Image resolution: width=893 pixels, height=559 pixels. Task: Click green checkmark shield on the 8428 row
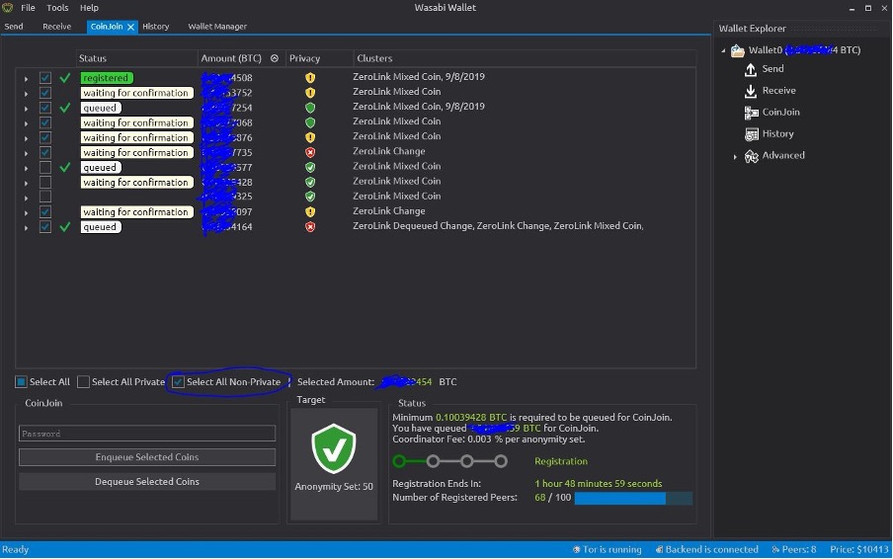tap(310, 182)
